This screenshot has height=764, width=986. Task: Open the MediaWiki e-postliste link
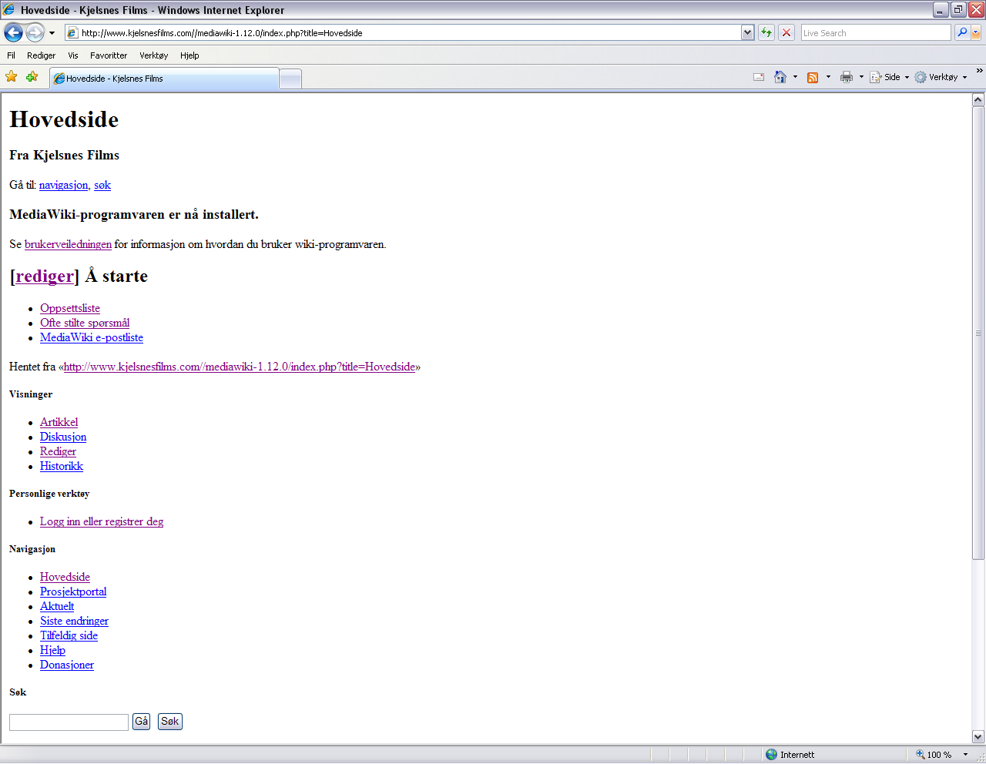pos(92,337)
